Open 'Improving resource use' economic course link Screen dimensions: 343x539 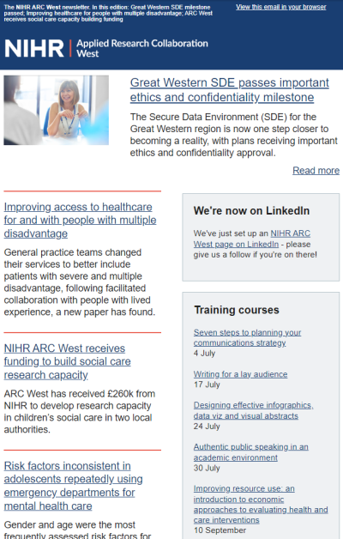[261, 505]
